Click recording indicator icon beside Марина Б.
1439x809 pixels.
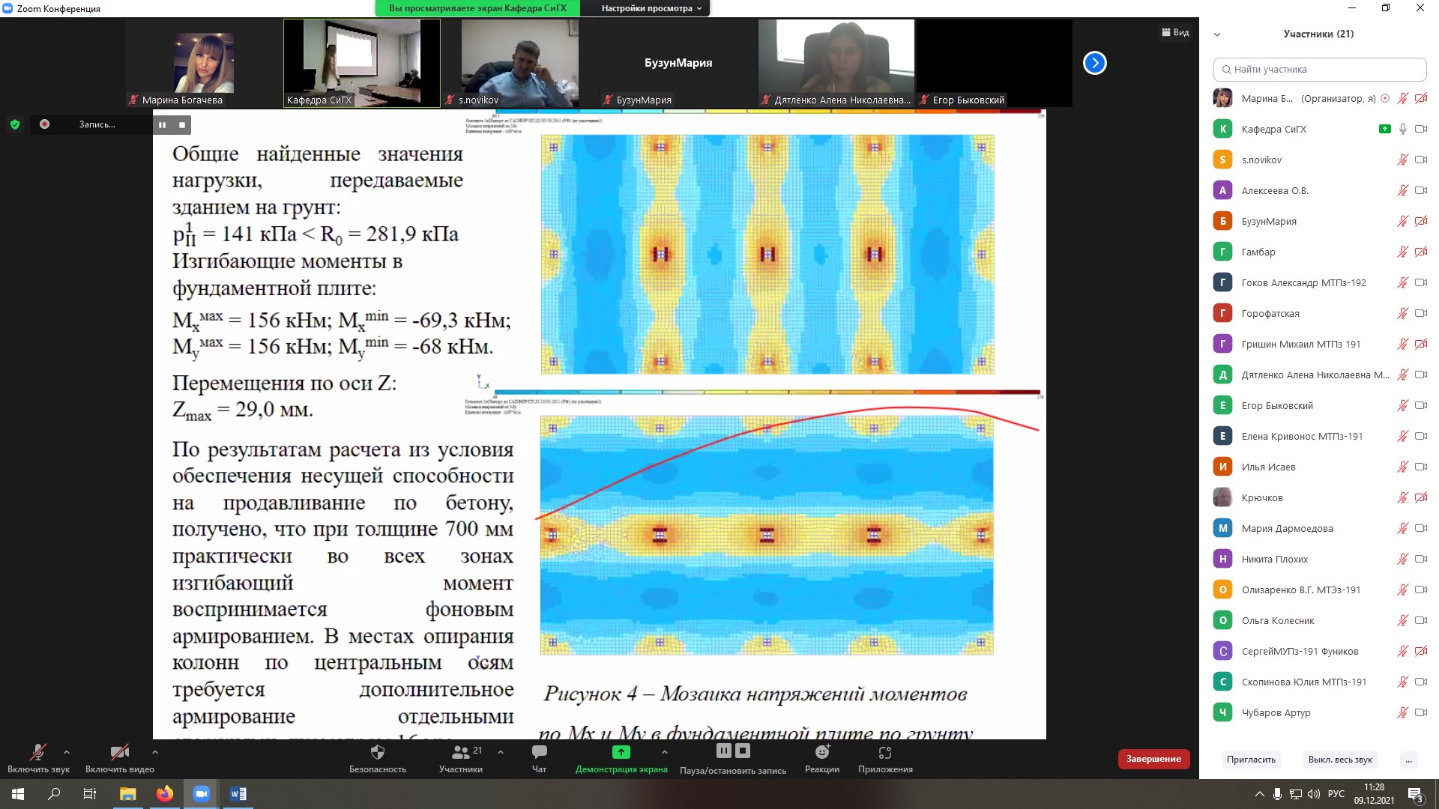pos(1385,98)
